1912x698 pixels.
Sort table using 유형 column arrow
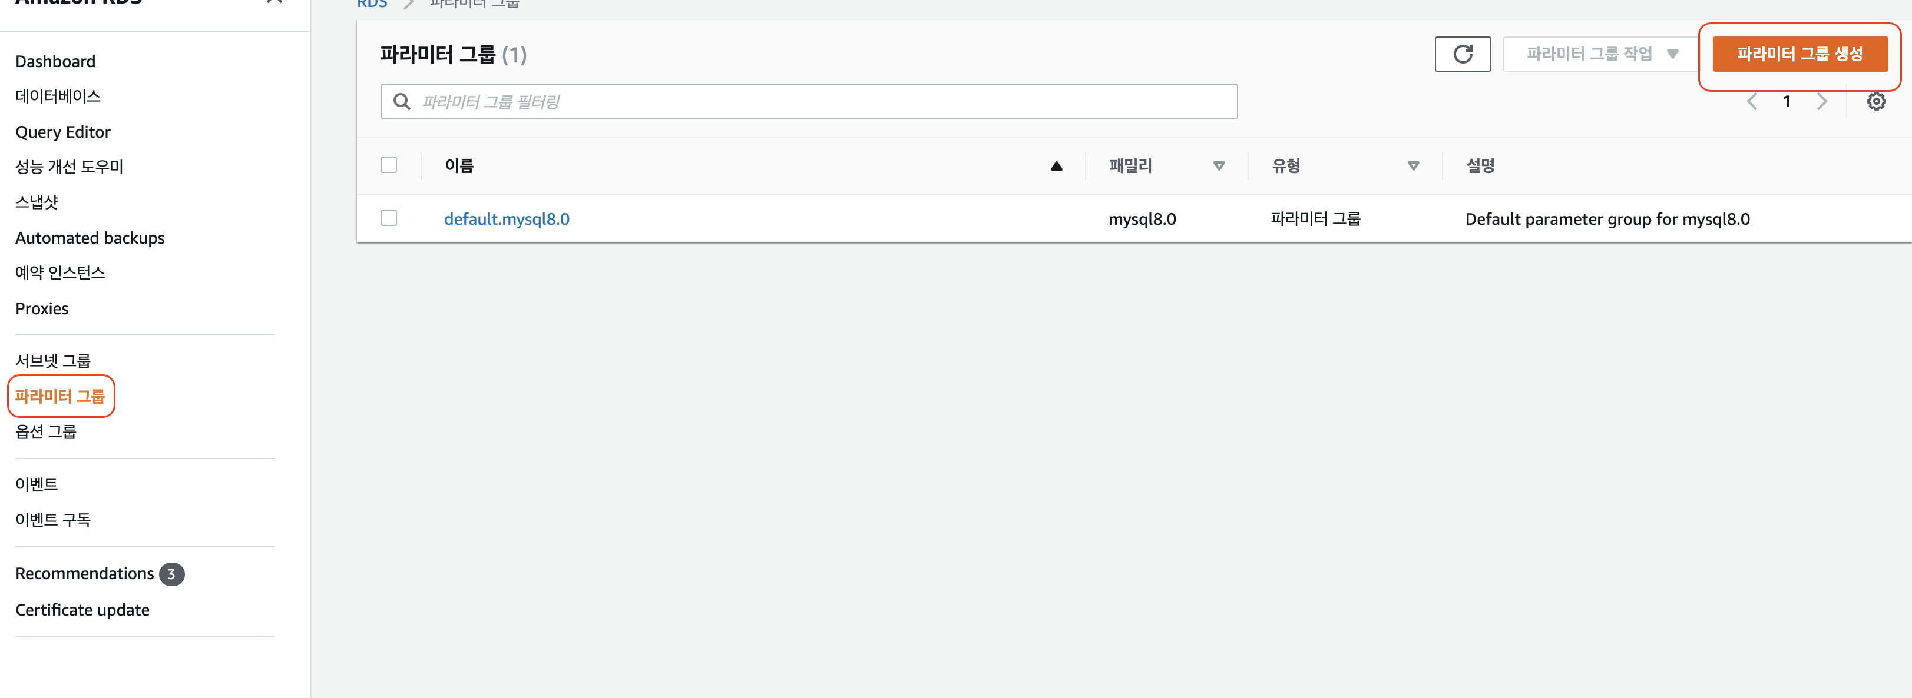(1413, 166)
